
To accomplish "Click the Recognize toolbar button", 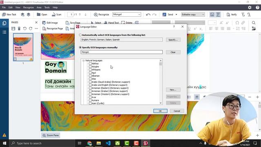I will pos(102,15).
